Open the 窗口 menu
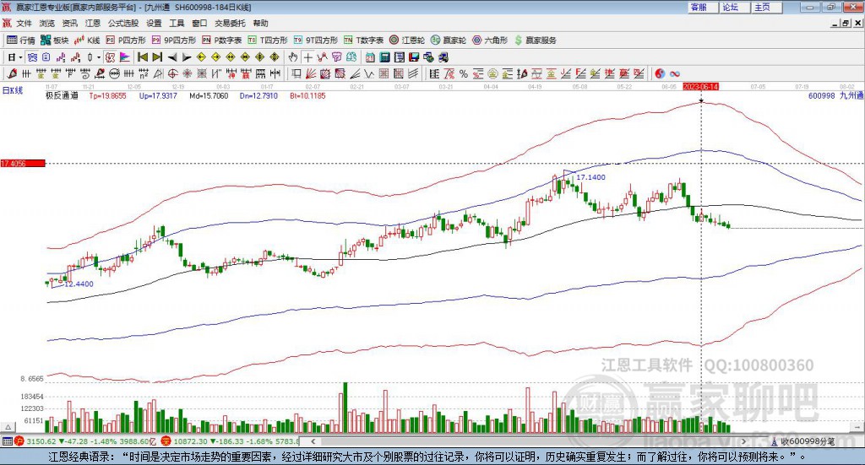This screenshot has width=865, height=465. (199, 23)
